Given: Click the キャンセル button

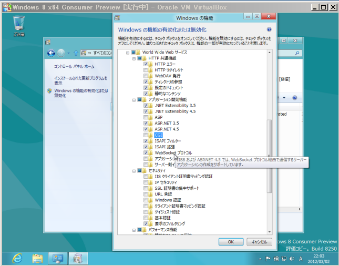Looking at the screenshot, I should [259, 242].
